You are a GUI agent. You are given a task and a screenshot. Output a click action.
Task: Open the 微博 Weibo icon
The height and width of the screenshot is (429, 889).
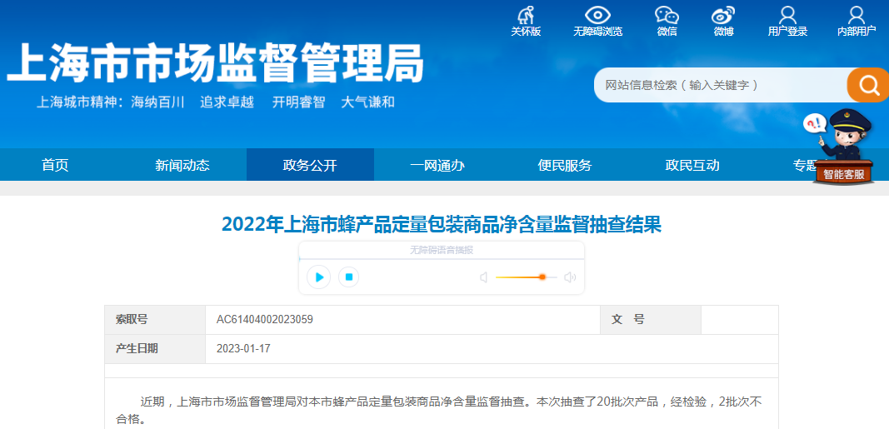click(x=723, y=15)
